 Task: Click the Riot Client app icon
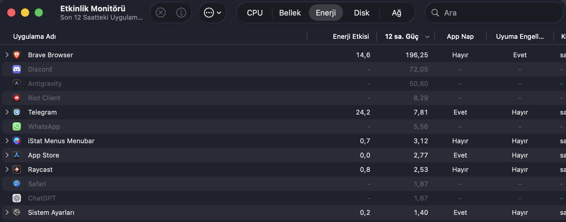coord(17,98)
